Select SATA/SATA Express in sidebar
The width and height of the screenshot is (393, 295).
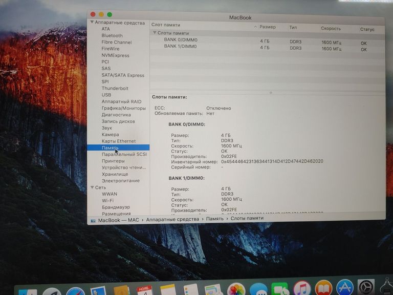click(x=123, y=75)
